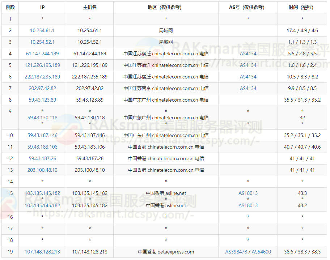
Task: Click the 59.43.123.89 IP link
Action: [x=42, y=100]
